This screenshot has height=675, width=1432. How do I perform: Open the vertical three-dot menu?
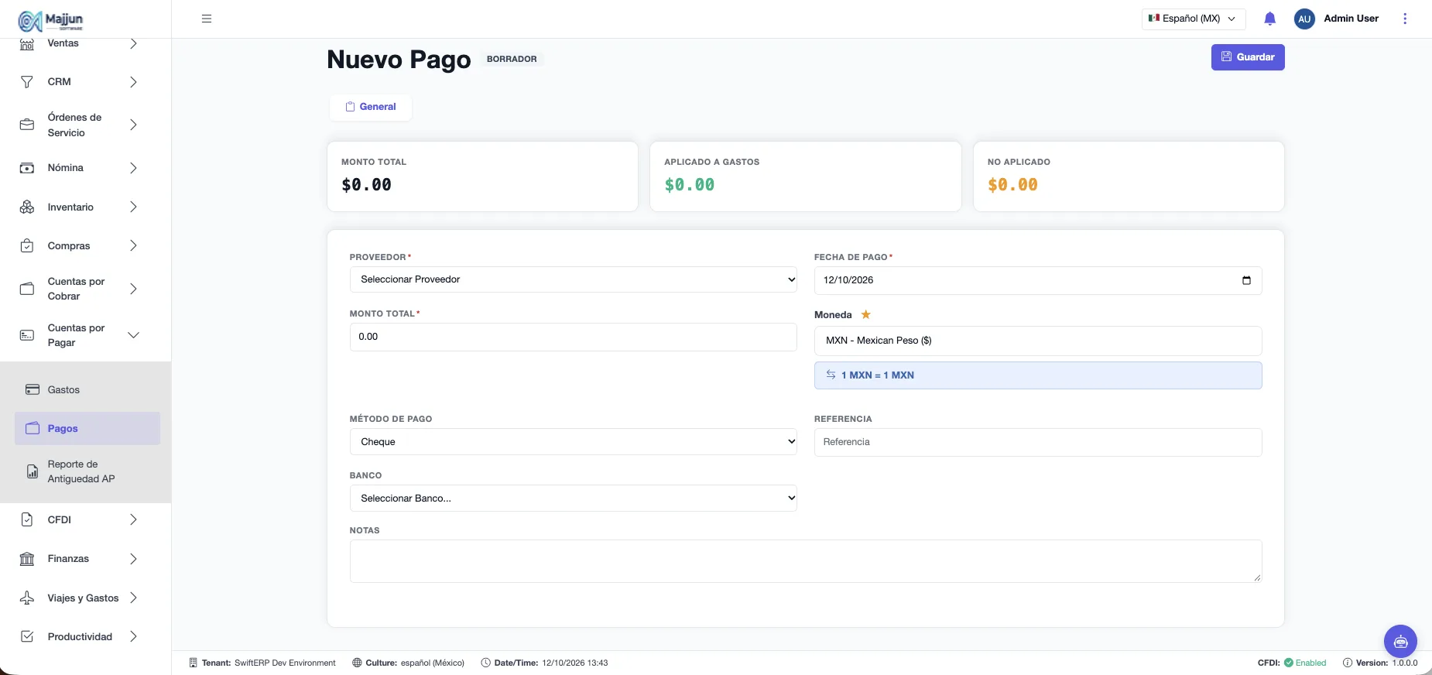click(x=1405, y=19)
